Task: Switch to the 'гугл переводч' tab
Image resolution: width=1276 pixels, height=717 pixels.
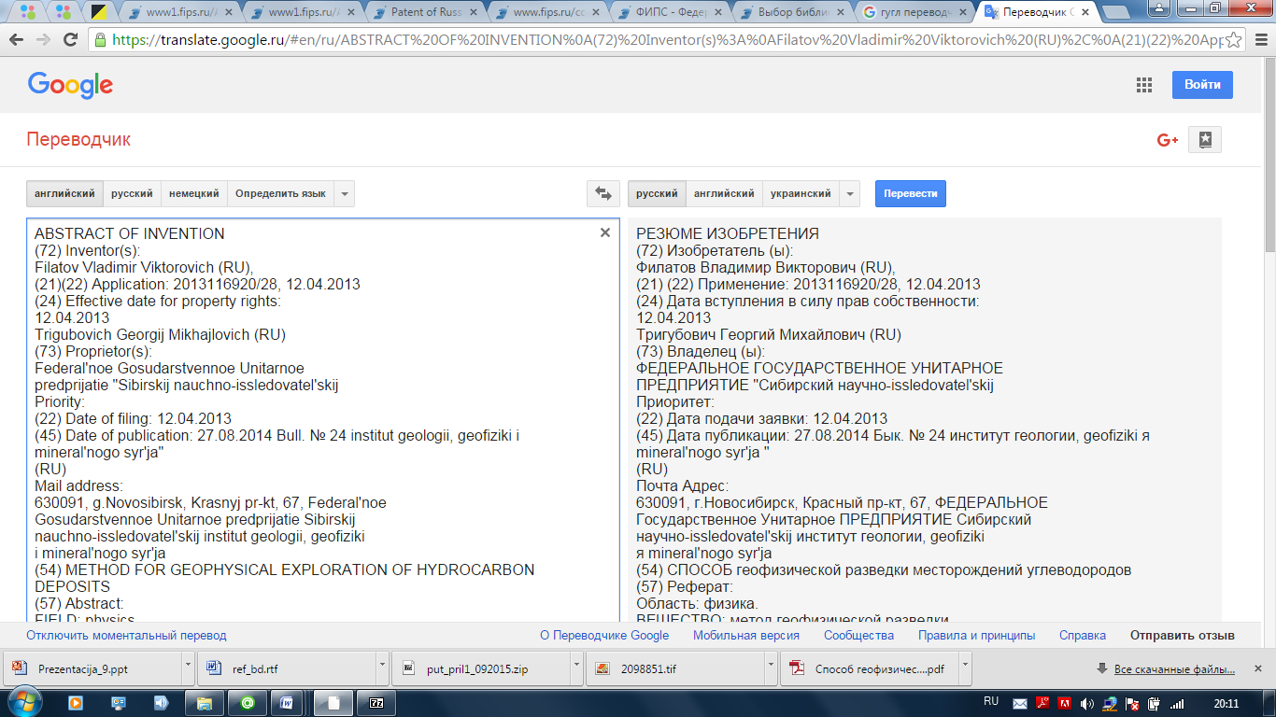Action: [x=916, y=13]
